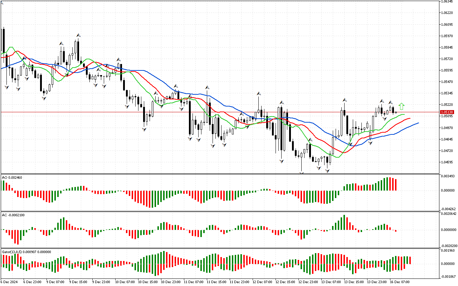458x286 pixels.
Task: Select the 9 Dec 15:00 time label
Action: pyautogui.click(x=78, y=282)
